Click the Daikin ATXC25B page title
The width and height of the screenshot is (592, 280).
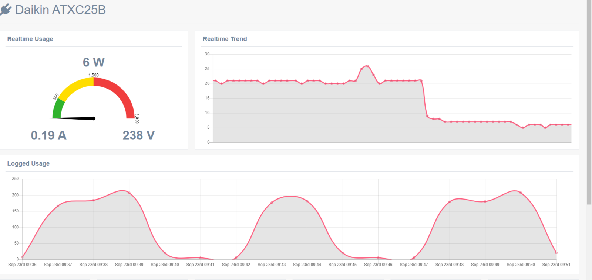(60, 10)
